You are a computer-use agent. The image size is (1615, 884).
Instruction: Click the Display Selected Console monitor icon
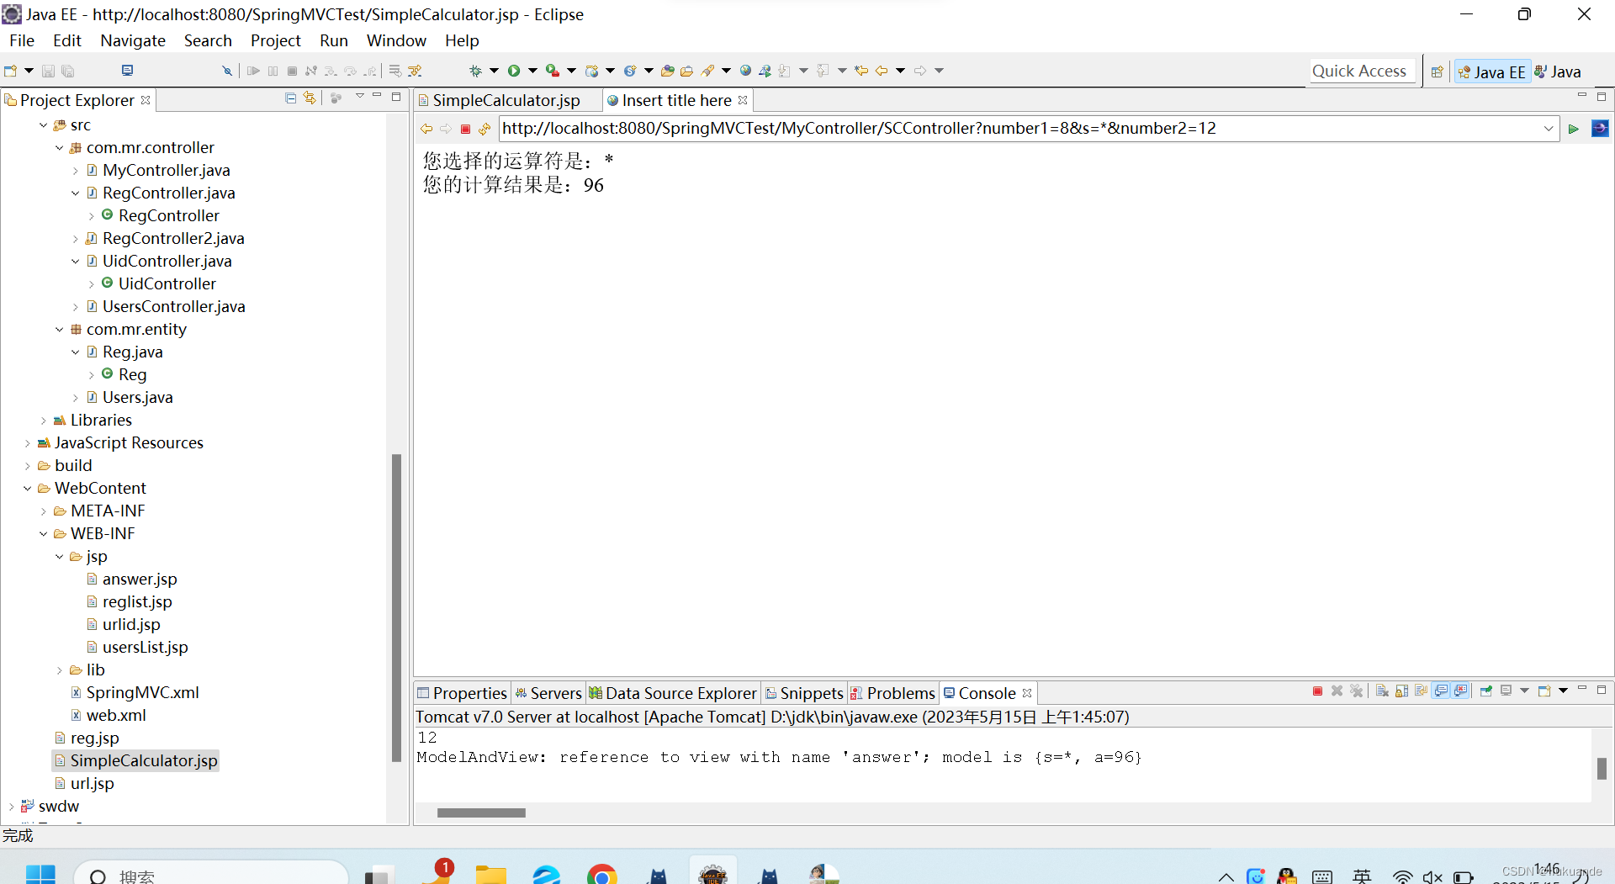point(1506,691)
